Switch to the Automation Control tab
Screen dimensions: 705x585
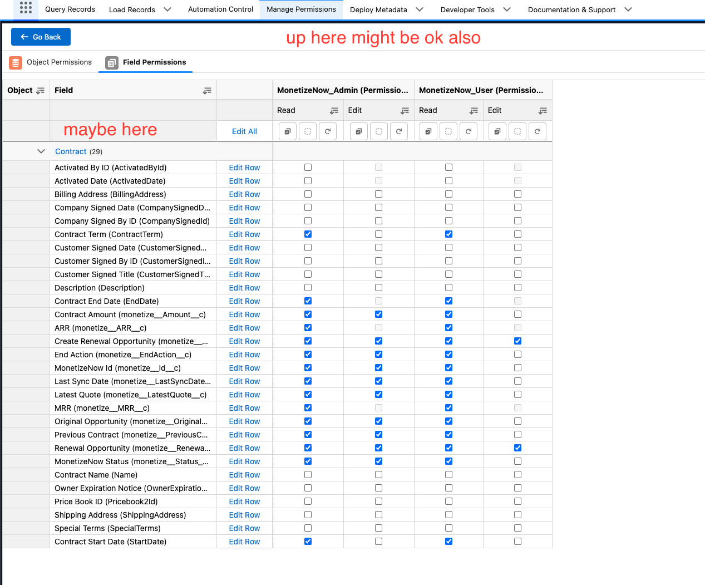[x=220, y=9]
